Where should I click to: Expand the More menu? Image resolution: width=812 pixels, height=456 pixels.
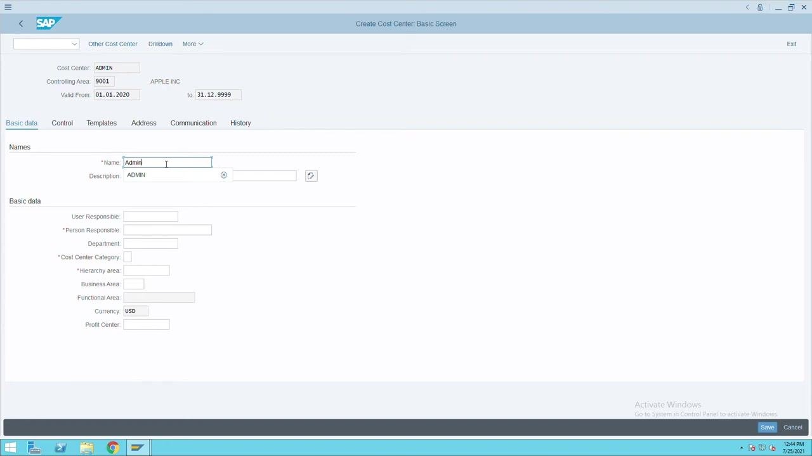pos(193,44)
